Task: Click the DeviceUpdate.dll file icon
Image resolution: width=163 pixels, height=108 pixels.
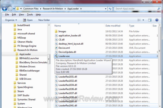Action: click(x=56, y=52)
